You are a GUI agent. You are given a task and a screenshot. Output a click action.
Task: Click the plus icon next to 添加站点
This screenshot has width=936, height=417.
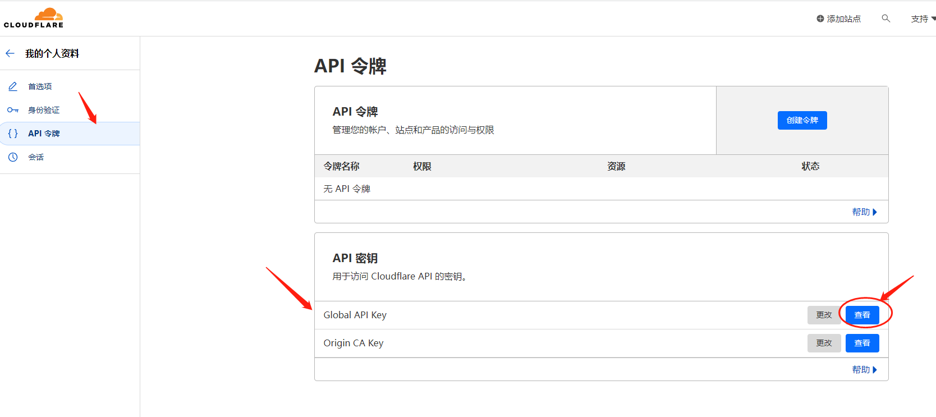[x=820, y=19]
